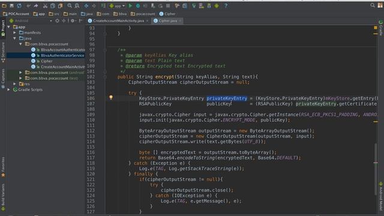The height and width of the screenshot is (216, 384).
Task: Collapse the app module node
Action: [x=9, y=26]
